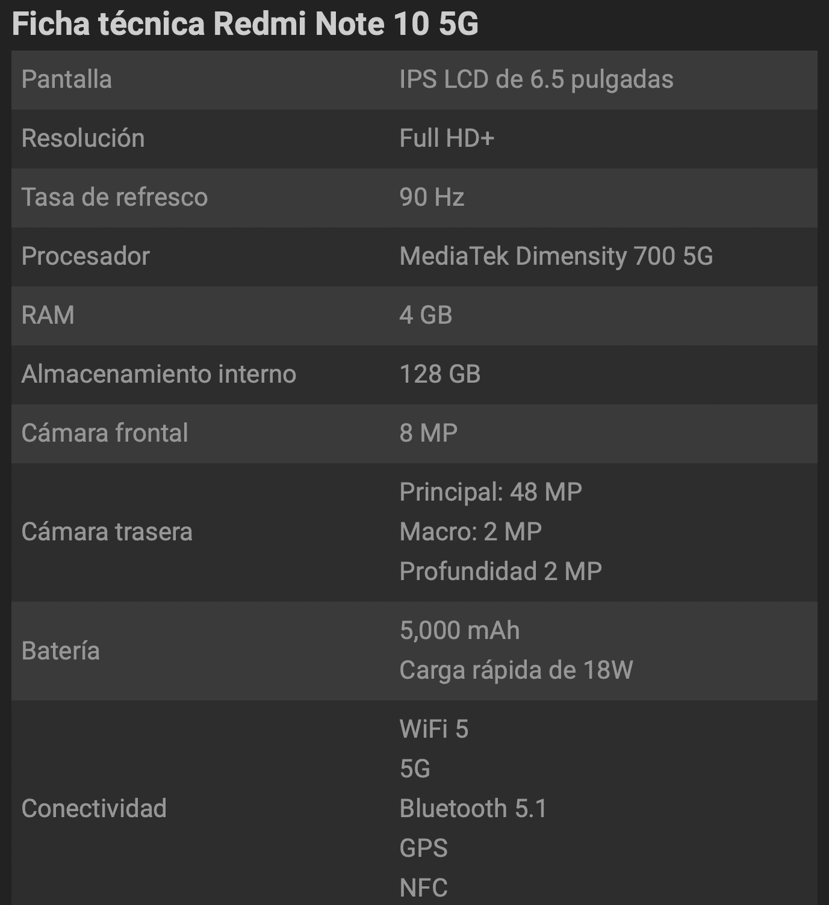This screenshot has width=829, height=905.
Task: Click the 'Full HD+' resolution value
Action: pyautogui.click(x=447, y=138)
